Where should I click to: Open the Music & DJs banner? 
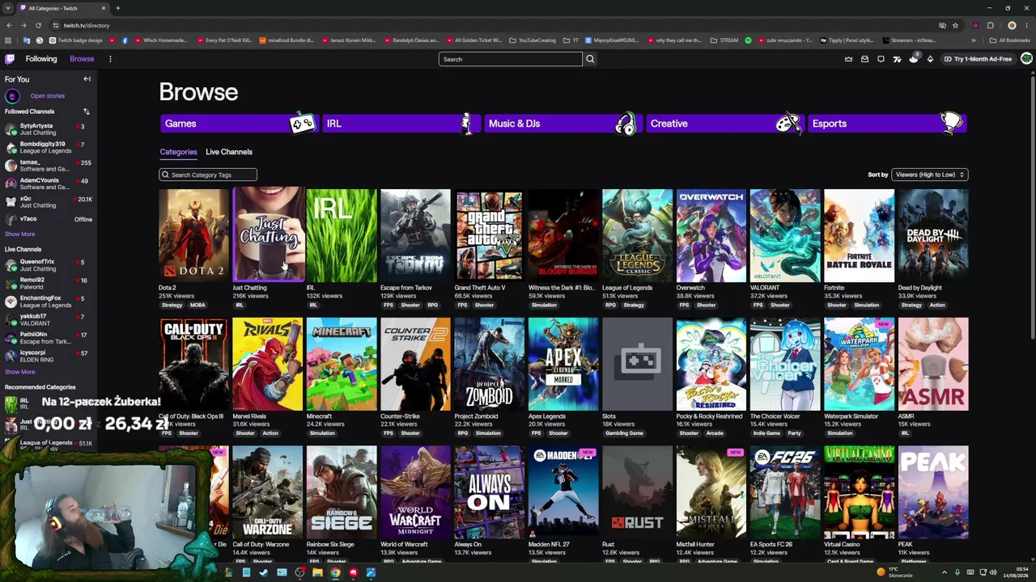pos(562,124)
